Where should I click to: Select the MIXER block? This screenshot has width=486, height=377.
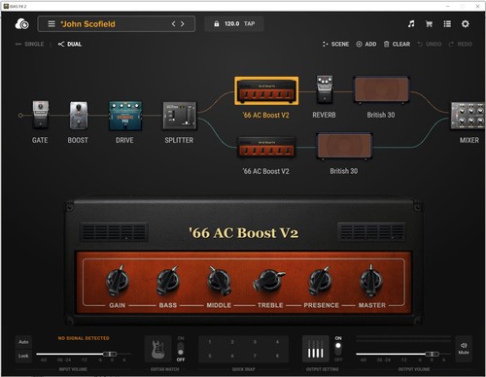pos(469,116)
